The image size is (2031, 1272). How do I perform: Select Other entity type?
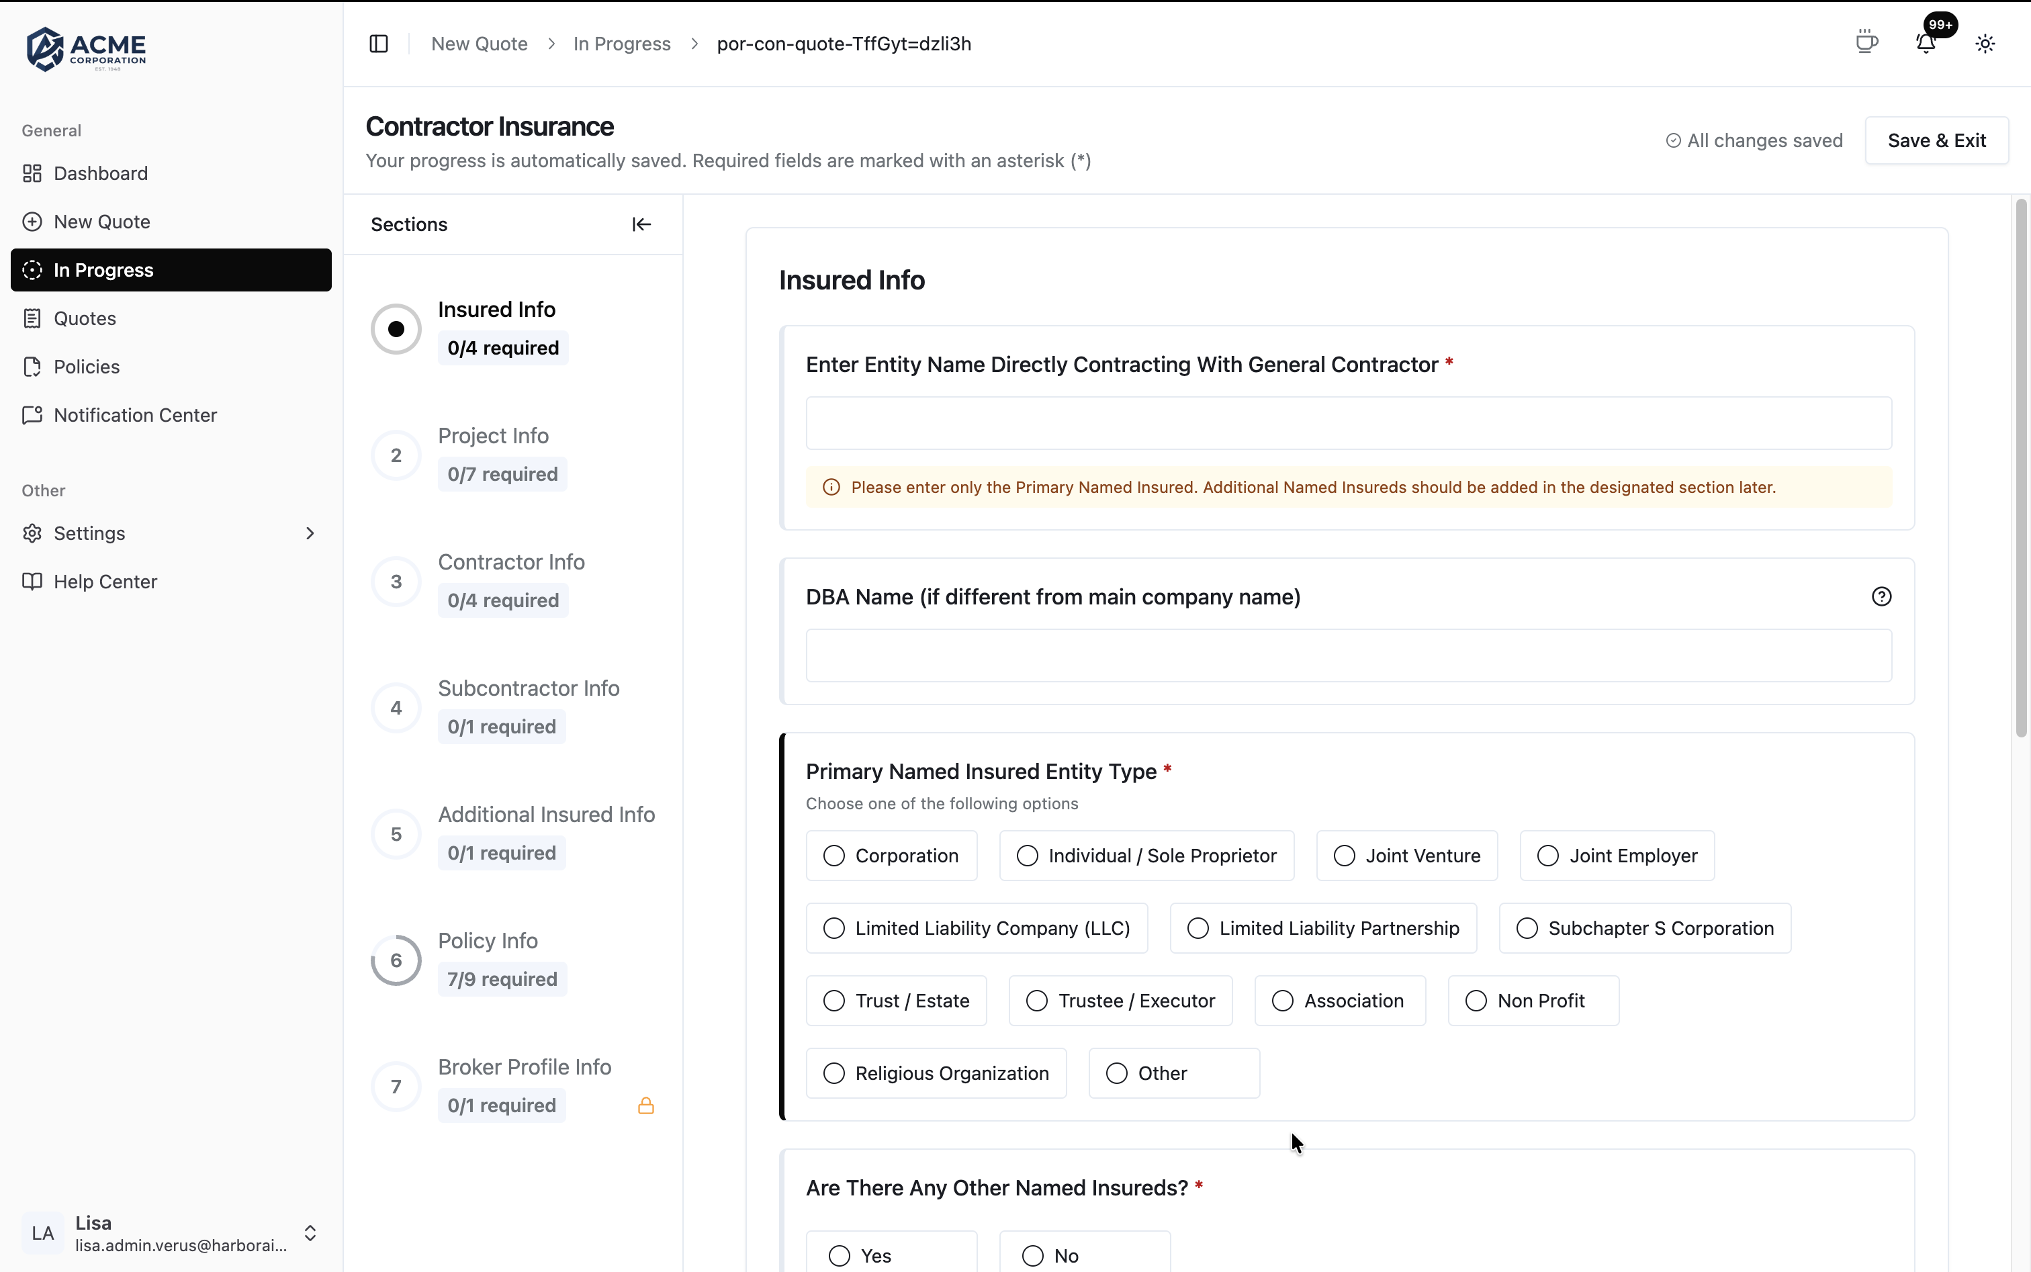point(1174,1073)
